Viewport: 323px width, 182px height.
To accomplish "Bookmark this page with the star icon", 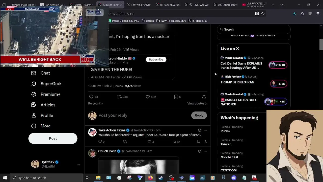I will pos(263,14).
